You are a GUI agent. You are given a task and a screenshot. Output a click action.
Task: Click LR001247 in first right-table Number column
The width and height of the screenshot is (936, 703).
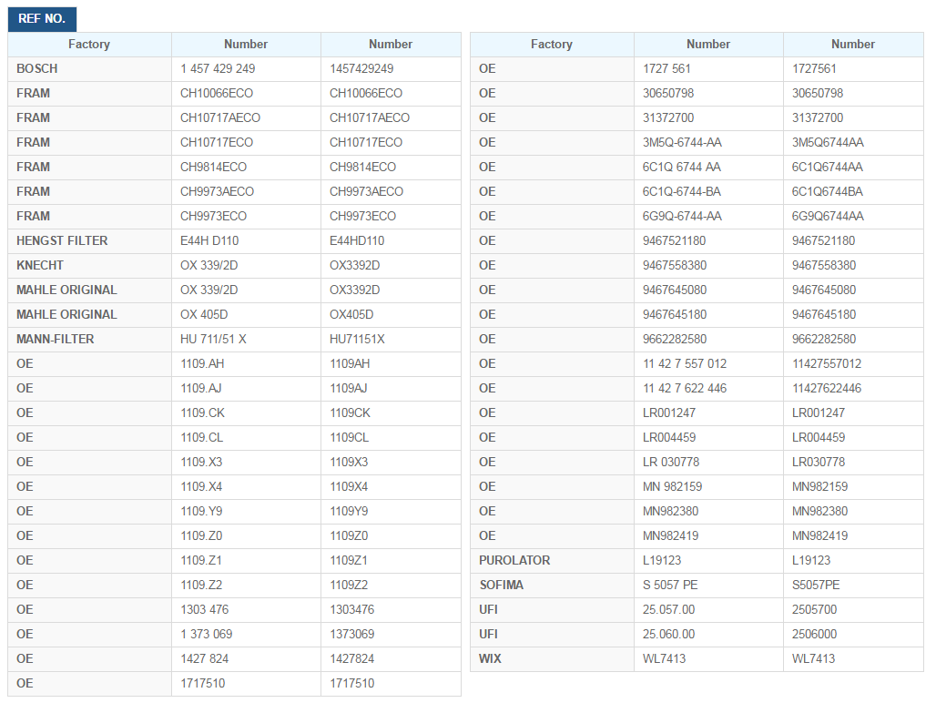[x=669, y=413]
